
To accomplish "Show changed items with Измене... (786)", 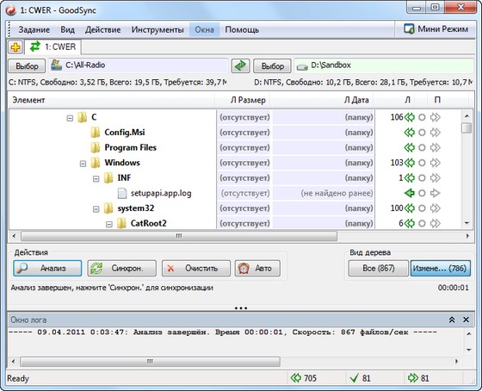I will point(441,268).
